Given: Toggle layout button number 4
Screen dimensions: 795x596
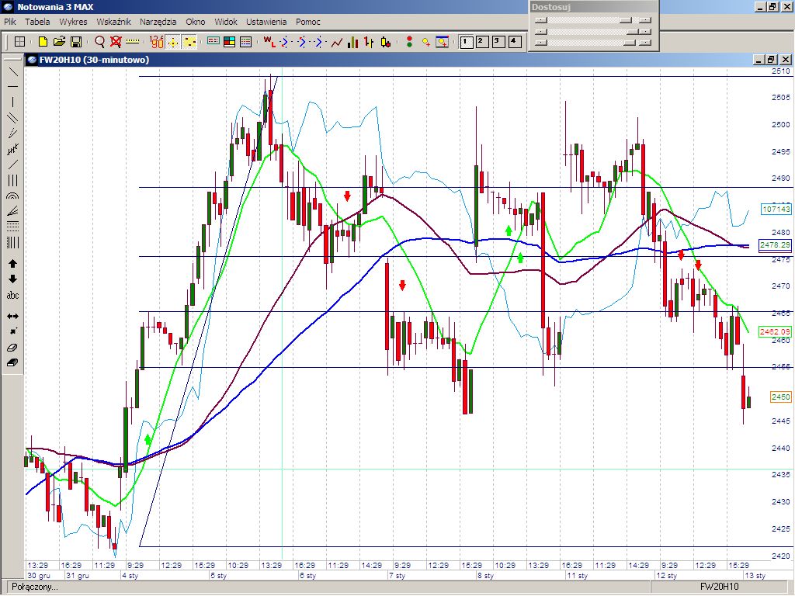Looking at the screenshot, I should click(x=514, y=42).
